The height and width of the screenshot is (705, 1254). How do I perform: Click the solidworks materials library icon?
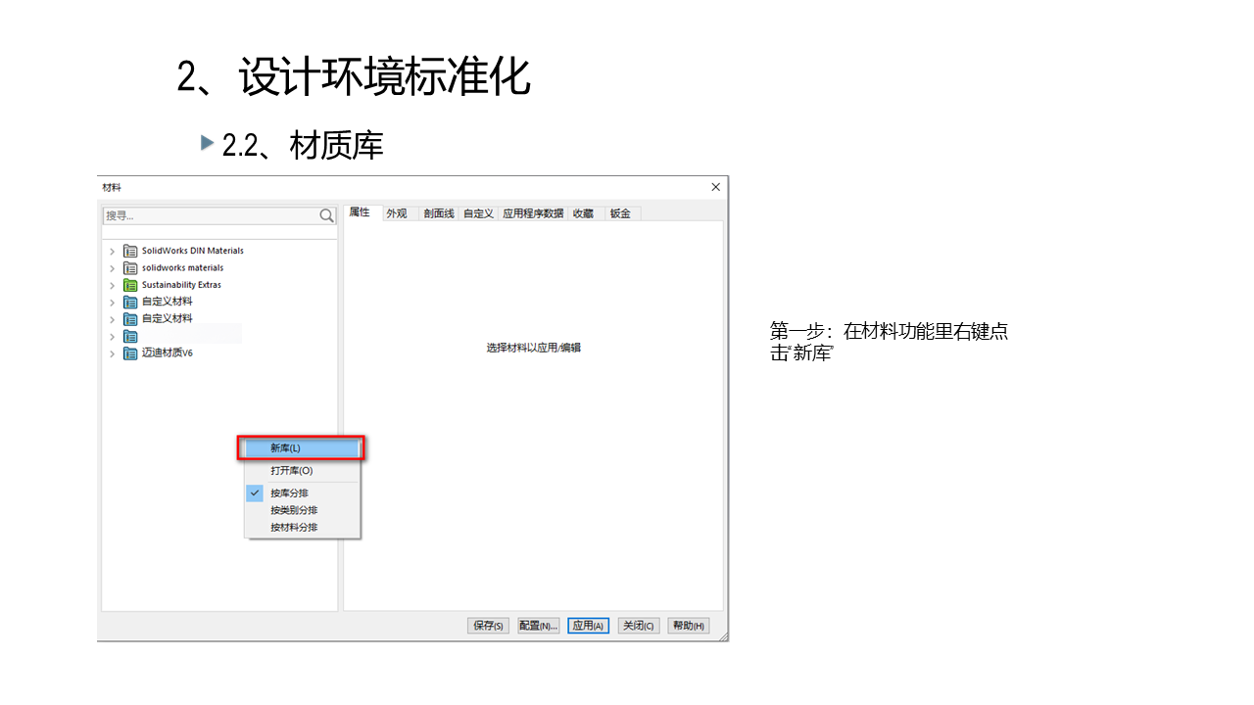coord(130,267)
